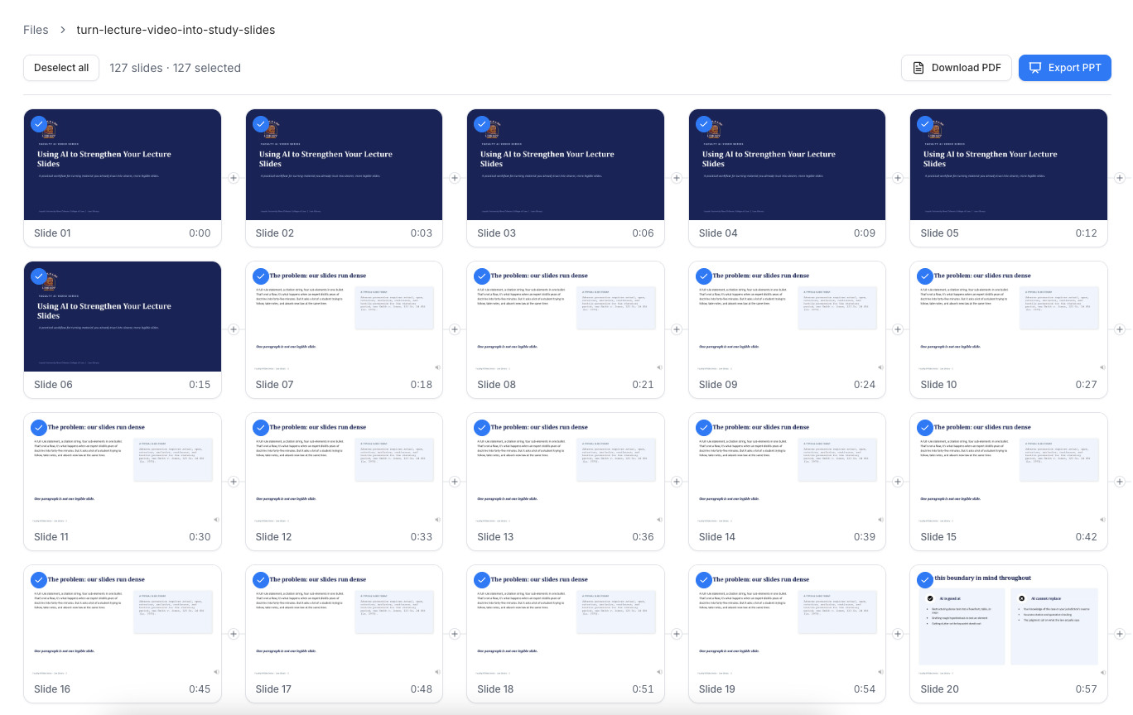Open Slide 05 thumbnail preview
This screenshot has height=715, width=1133.
(1009, 165)
